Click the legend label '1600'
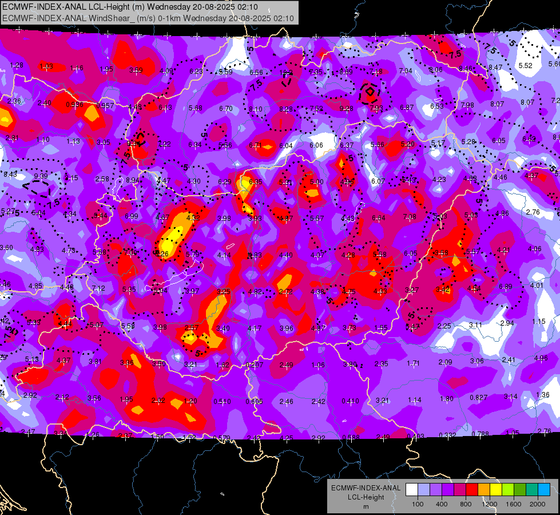The image size is (560, 515). tap(513, 504)
